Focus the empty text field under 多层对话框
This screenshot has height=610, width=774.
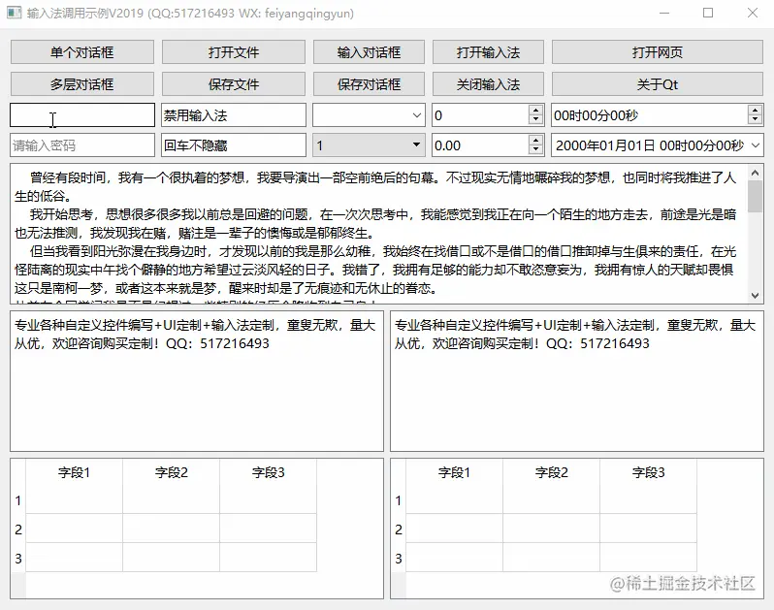click(x=82, y=115)
